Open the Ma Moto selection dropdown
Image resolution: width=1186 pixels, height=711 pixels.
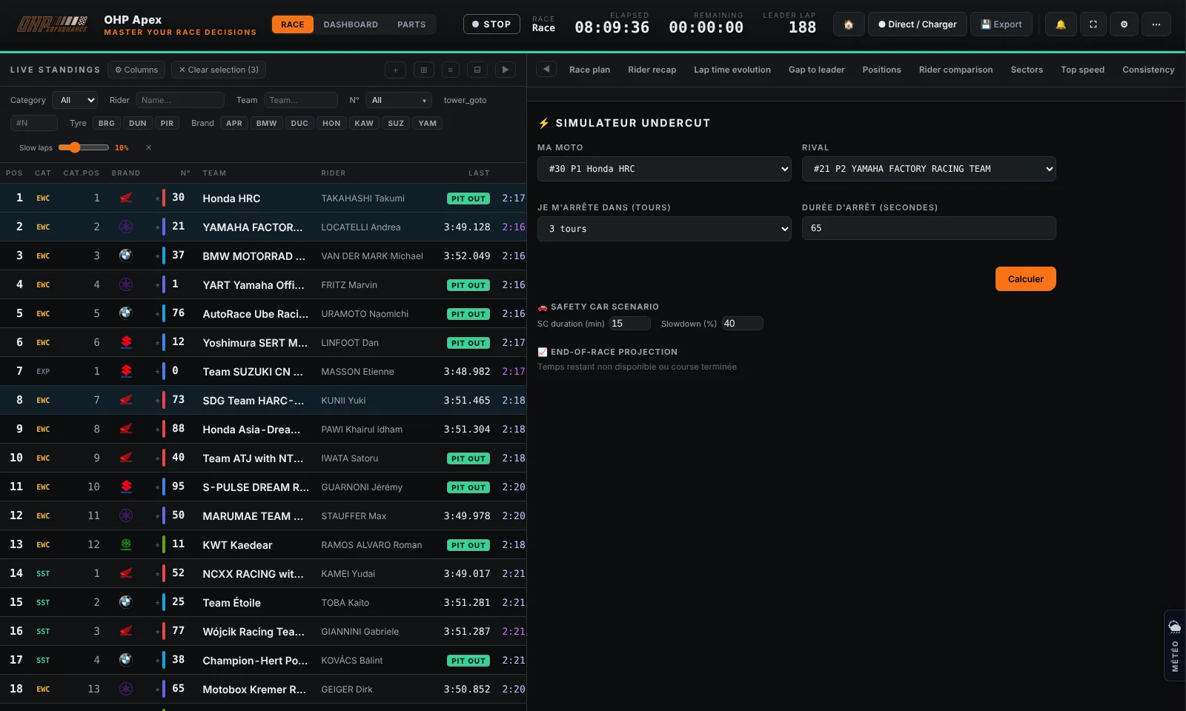664,169
